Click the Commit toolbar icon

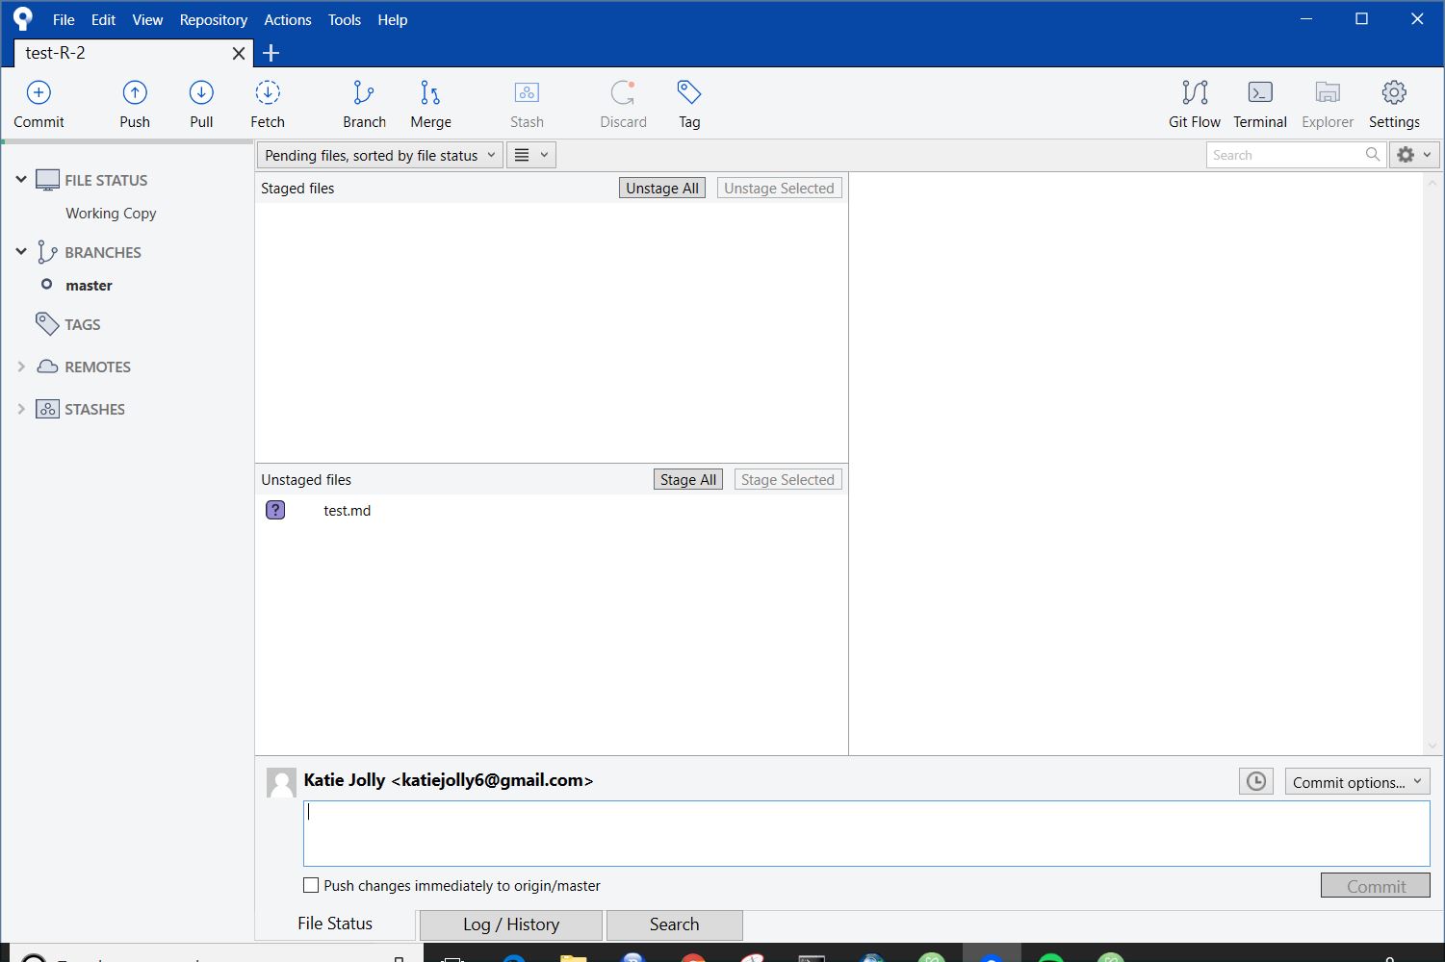39,92
